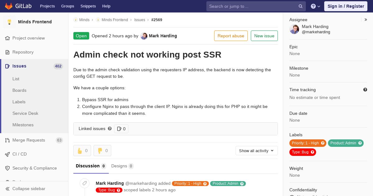Open the Snippets page from navbar
The height and width of the screenshot is (196, 373).
pos(88,6)
